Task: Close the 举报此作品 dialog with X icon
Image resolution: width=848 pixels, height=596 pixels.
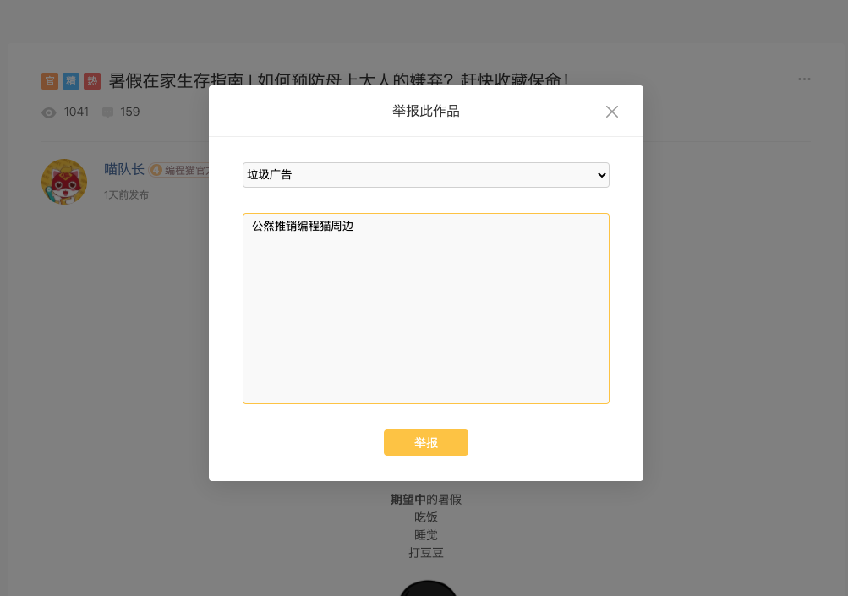Action: point(611,112)
